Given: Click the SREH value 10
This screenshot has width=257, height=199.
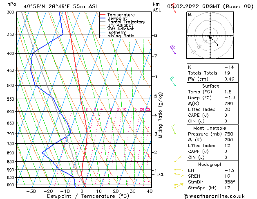Looking at the screenshot, I should coord(227,176).
